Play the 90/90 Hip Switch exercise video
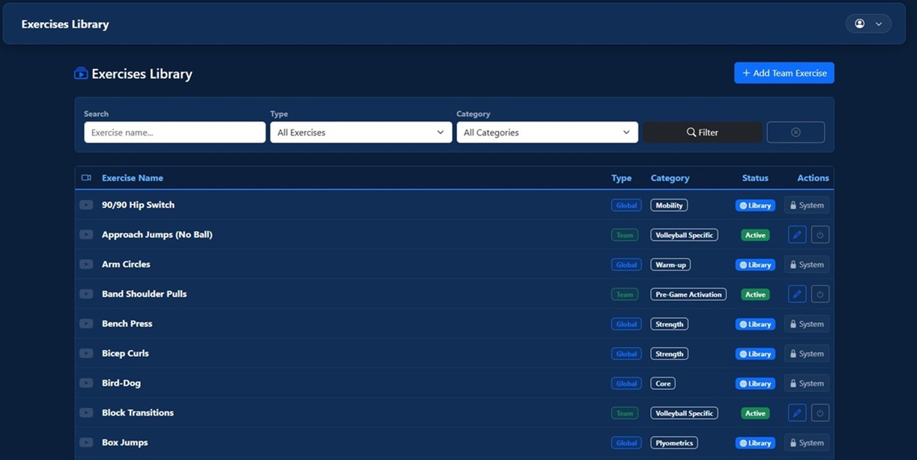 [x=86, y=205]
